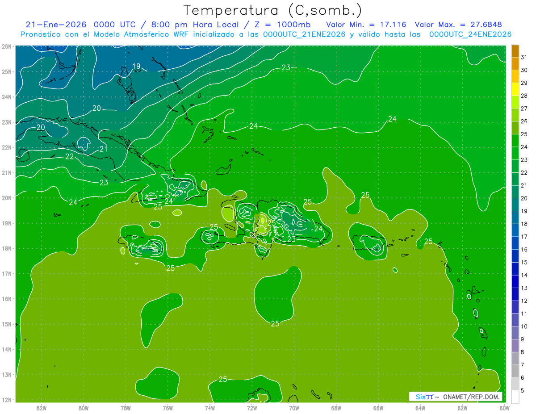Click the '68W' longitude axis label
The image size is (536, 414).
[336, 408]
